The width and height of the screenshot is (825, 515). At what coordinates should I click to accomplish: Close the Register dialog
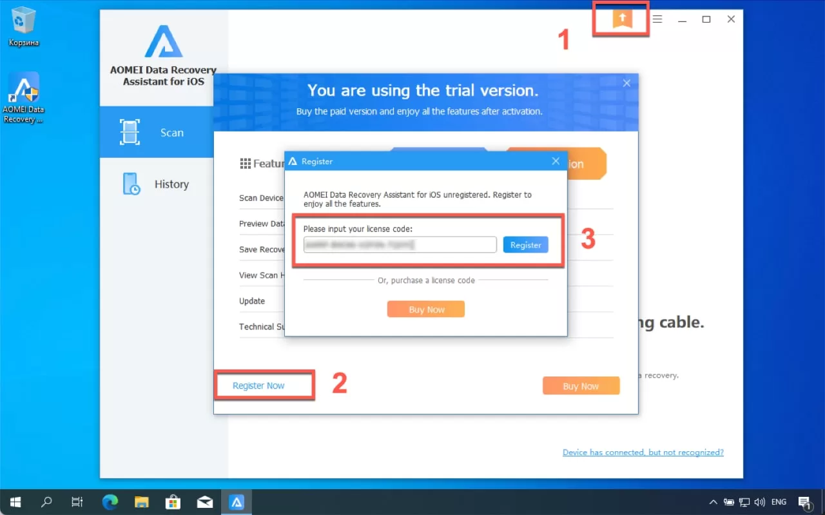pyautogui.click(x=556, y=161)
